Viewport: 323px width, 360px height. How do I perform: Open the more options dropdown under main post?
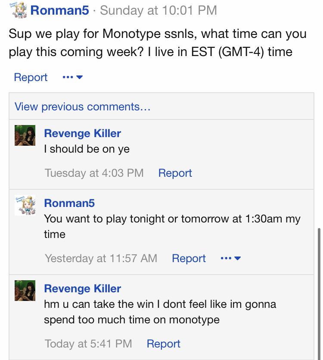72,77
